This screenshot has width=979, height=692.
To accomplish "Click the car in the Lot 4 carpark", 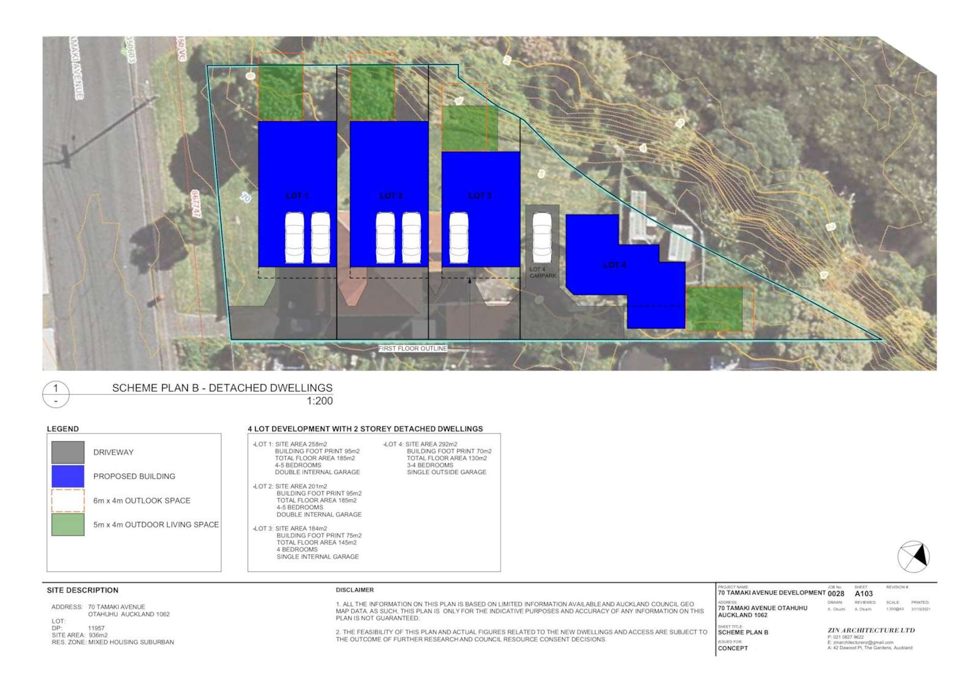I will [x=542, y=238].
